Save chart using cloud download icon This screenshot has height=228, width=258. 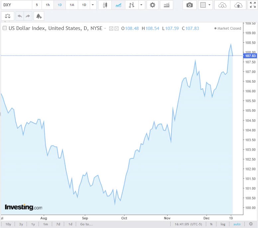(x=222, y=5)
